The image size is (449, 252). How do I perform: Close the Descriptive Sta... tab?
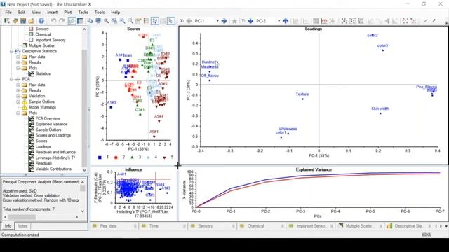pos(429,226)
